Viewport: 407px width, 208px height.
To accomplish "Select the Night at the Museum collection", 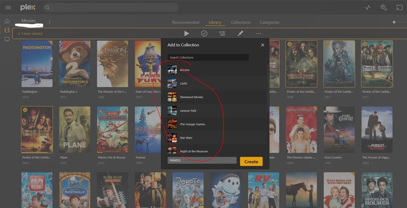I will point(214,150).
